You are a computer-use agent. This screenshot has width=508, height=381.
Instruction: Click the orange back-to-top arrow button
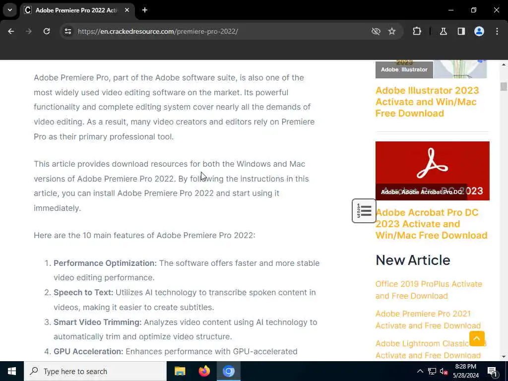[477, 338]
